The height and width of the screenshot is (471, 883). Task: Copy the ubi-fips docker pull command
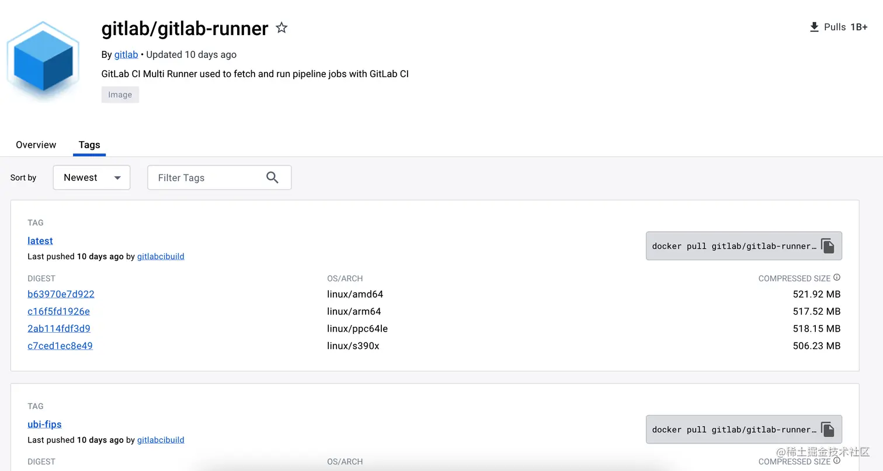click(x=828, y=430)
